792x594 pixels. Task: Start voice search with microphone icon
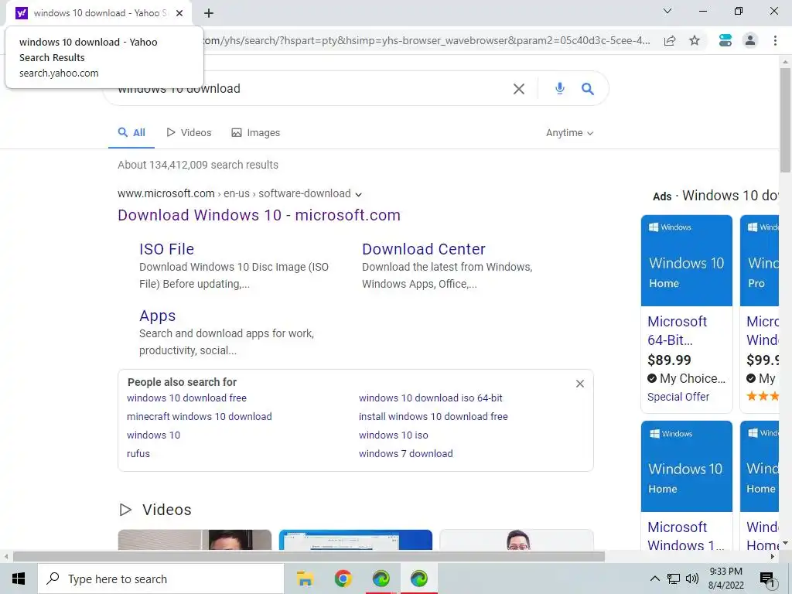(560, 88)
